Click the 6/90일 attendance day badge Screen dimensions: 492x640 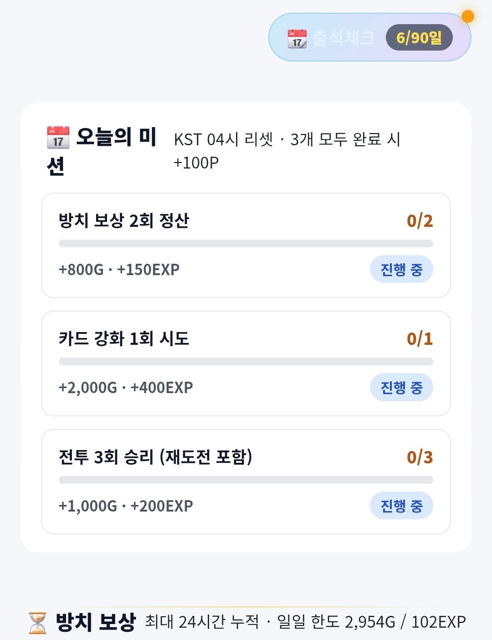click(419, 37)
